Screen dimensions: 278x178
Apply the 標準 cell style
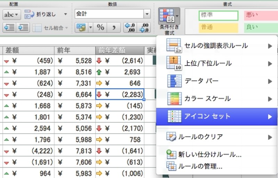pos(219,15)
